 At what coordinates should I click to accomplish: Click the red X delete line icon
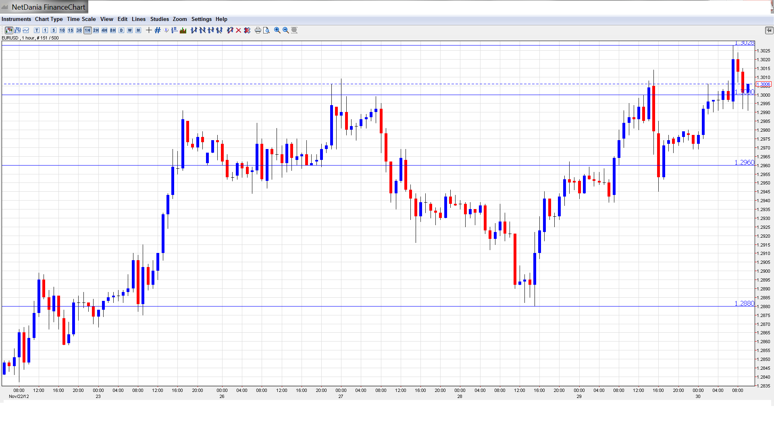239,30
